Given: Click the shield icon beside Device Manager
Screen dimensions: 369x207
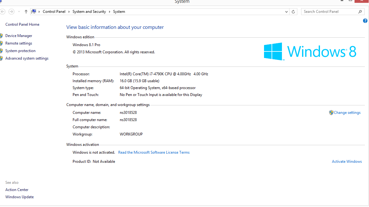Looking at the screenshot, I should (x=1, y=36).
